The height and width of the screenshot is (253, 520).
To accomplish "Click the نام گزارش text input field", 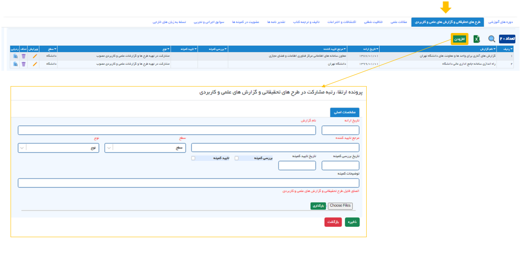I will (167, 130).
